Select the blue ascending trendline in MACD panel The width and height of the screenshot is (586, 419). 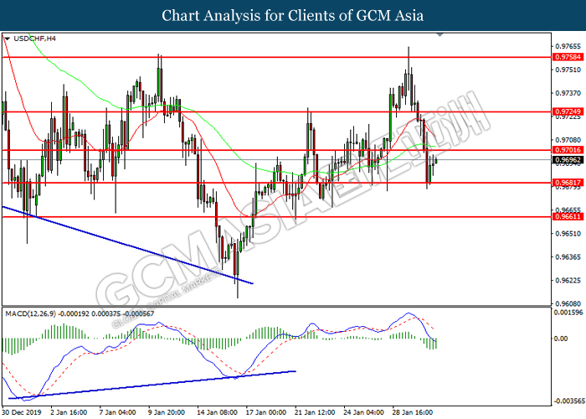click(x=152, y=385)
